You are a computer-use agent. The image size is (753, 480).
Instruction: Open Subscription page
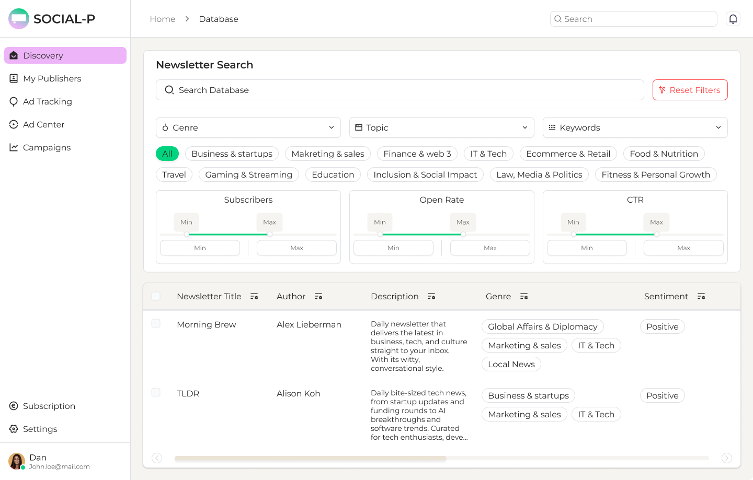coord(65,406)
